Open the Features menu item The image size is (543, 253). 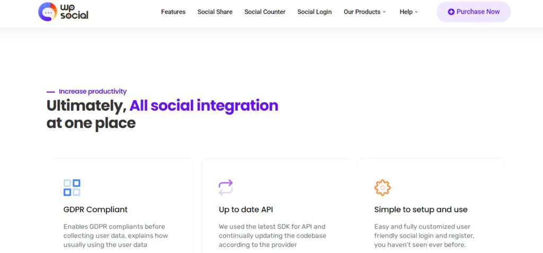(x=173, y=12)
